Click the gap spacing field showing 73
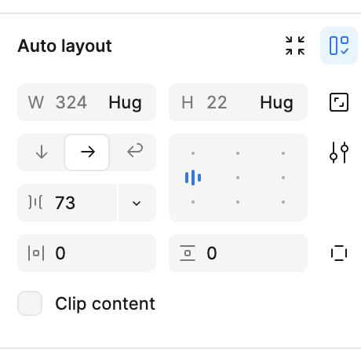Screen dimensions: 361x360 [x=67, y=203]
